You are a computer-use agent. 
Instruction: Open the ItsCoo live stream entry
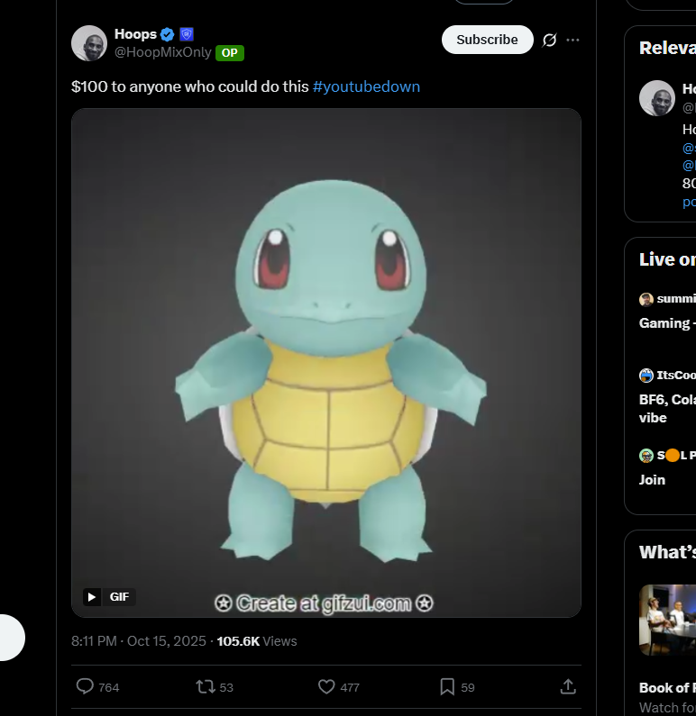(667, 396)
